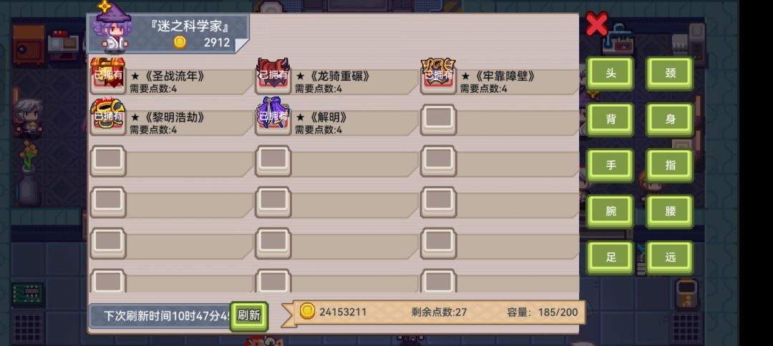
Task: Select the 《牢靠障壁》 armor icon
Action: coord(438,75)
